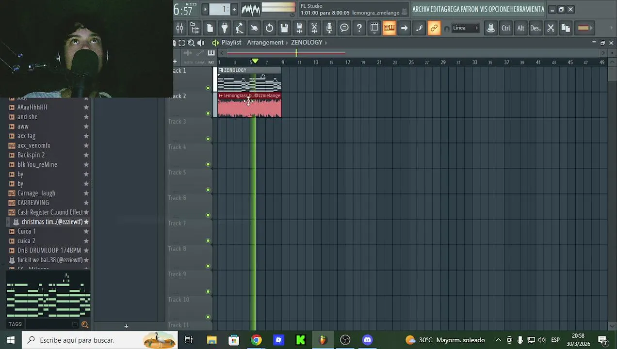617x349 pixels.
Task: Click the plus next to pattern selector
Action: click(234, 9)
